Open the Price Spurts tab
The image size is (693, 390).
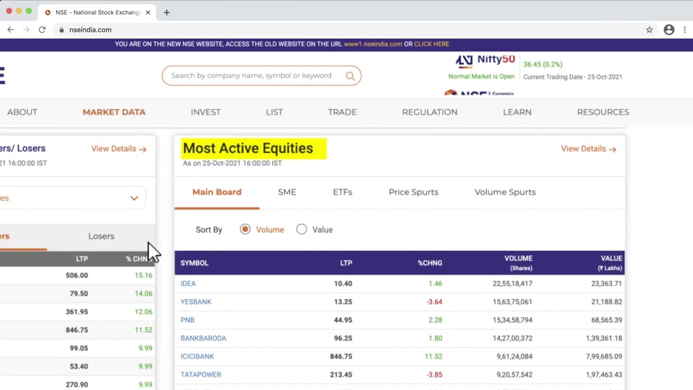(414, 192)
